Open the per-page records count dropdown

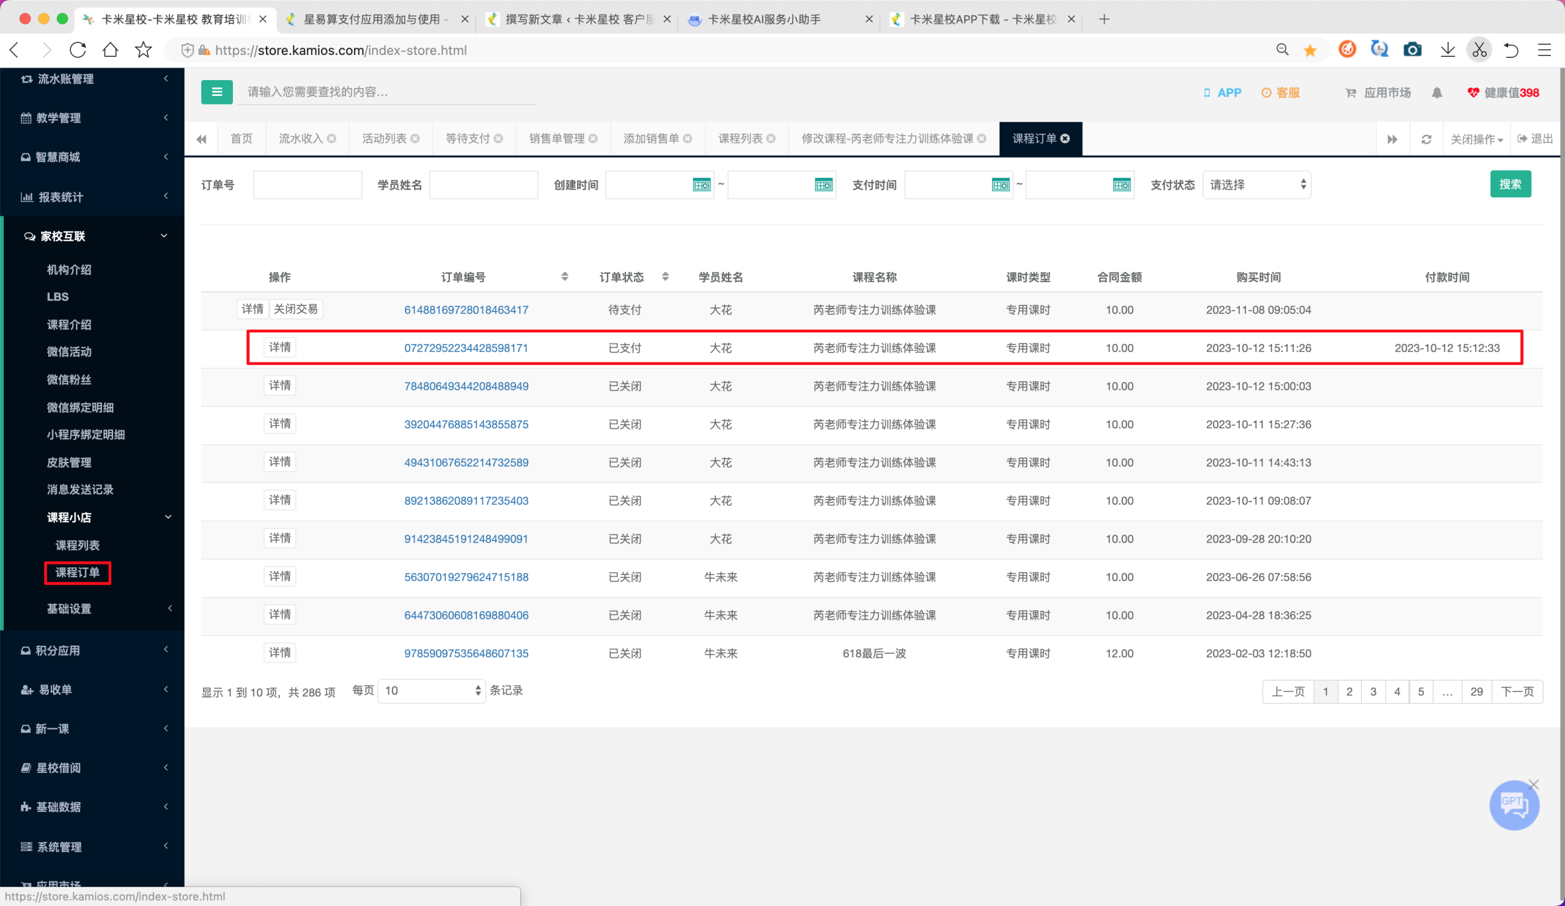coord(432,691)
